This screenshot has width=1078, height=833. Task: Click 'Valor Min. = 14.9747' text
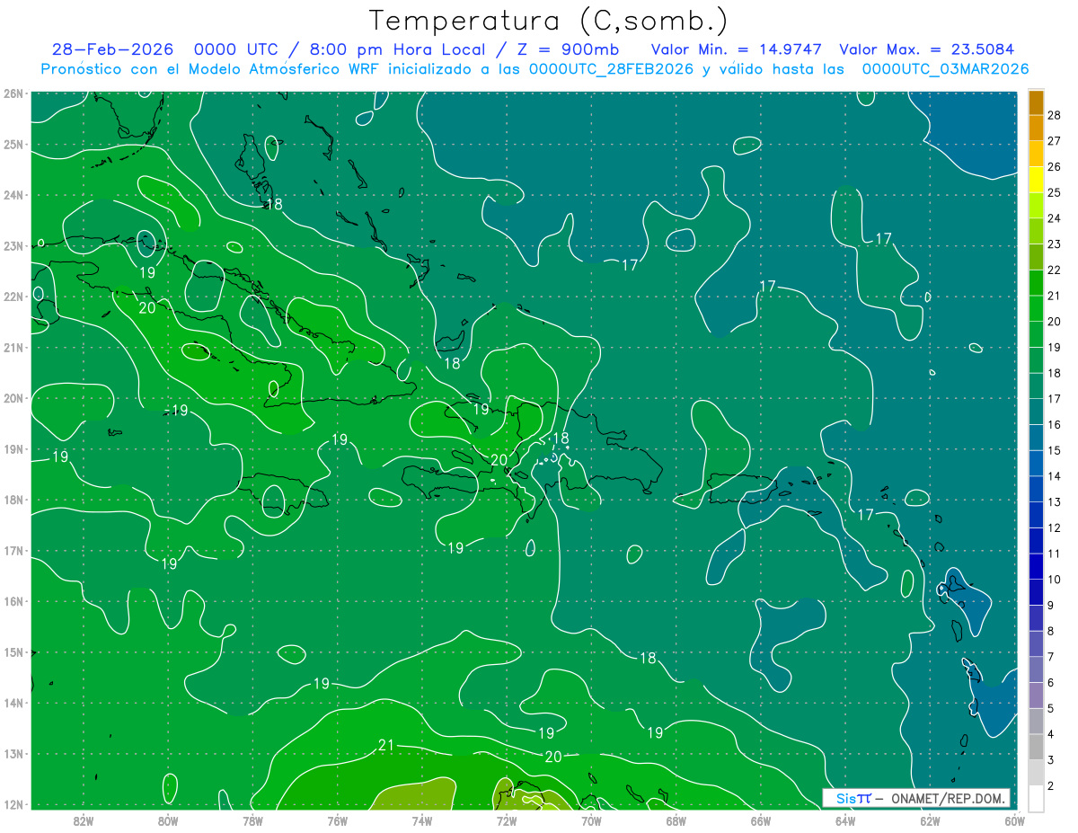click(x=736, y=49)
